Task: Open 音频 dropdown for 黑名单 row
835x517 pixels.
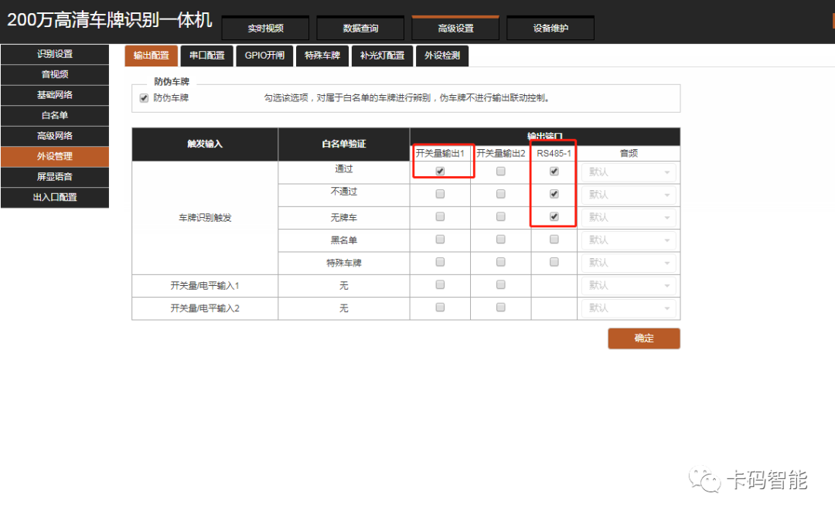Action: (629, 240)
